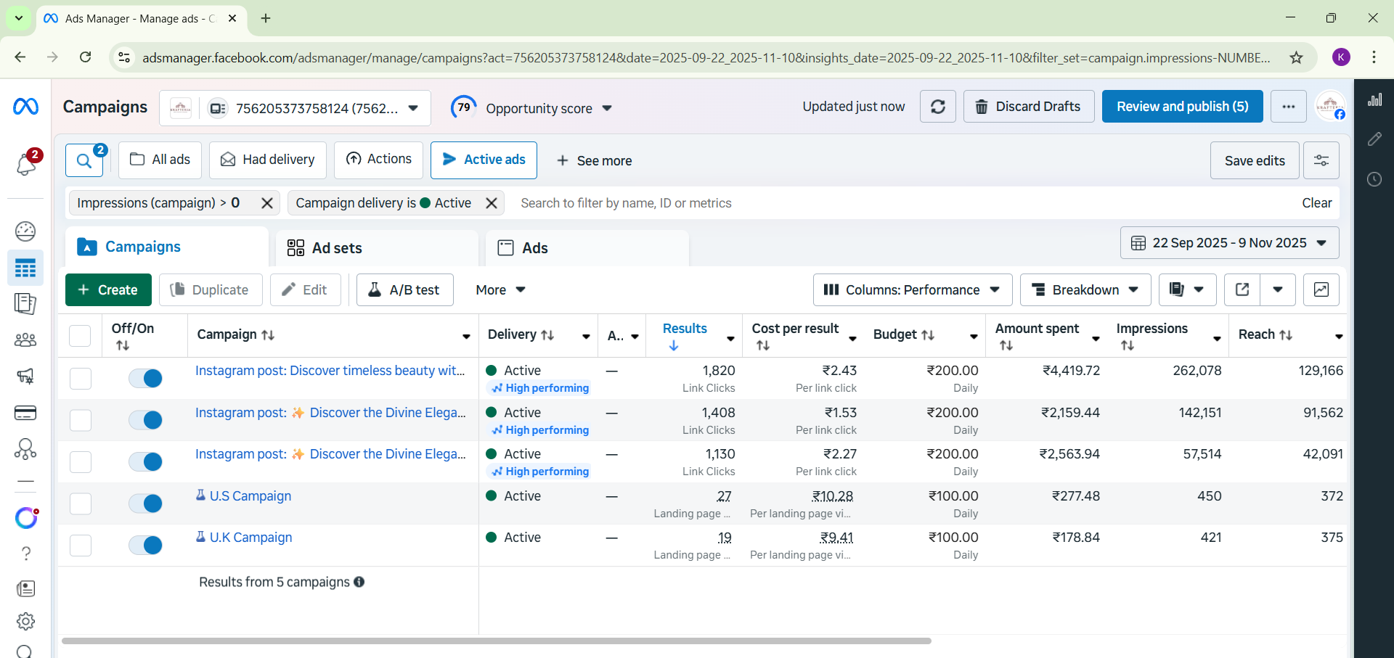
Task: Open the Breakdown dropdown
Action: point(1085,289)
